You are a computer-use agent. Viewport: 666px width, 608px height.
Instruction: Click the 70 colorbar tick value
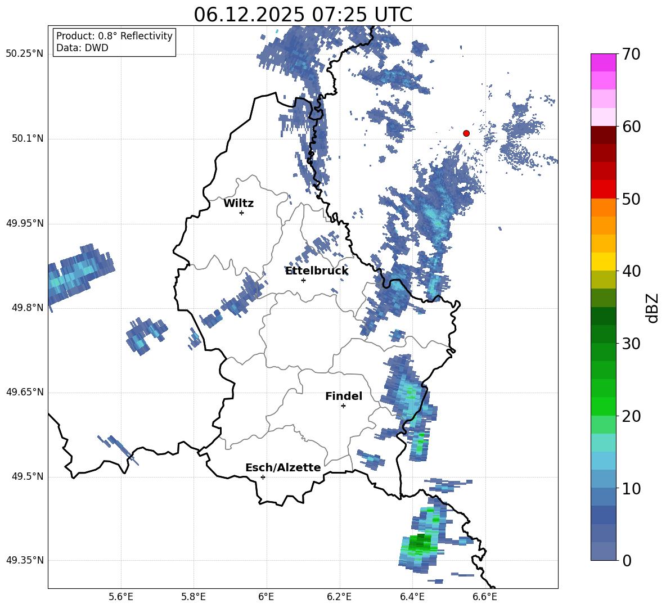coord(631,55)
